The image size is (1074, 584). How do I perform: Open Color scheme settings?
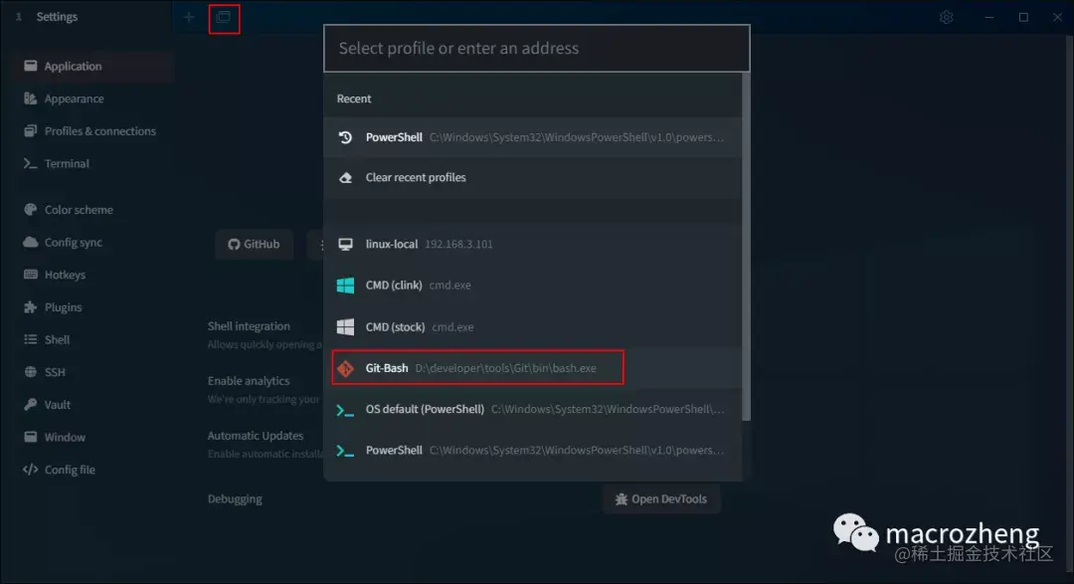[x=77, y=209]
